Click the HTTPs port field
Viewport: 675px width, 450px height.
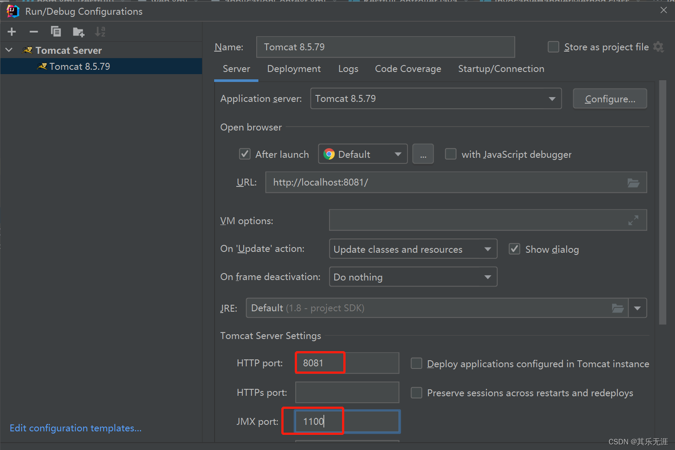(347, 392)
